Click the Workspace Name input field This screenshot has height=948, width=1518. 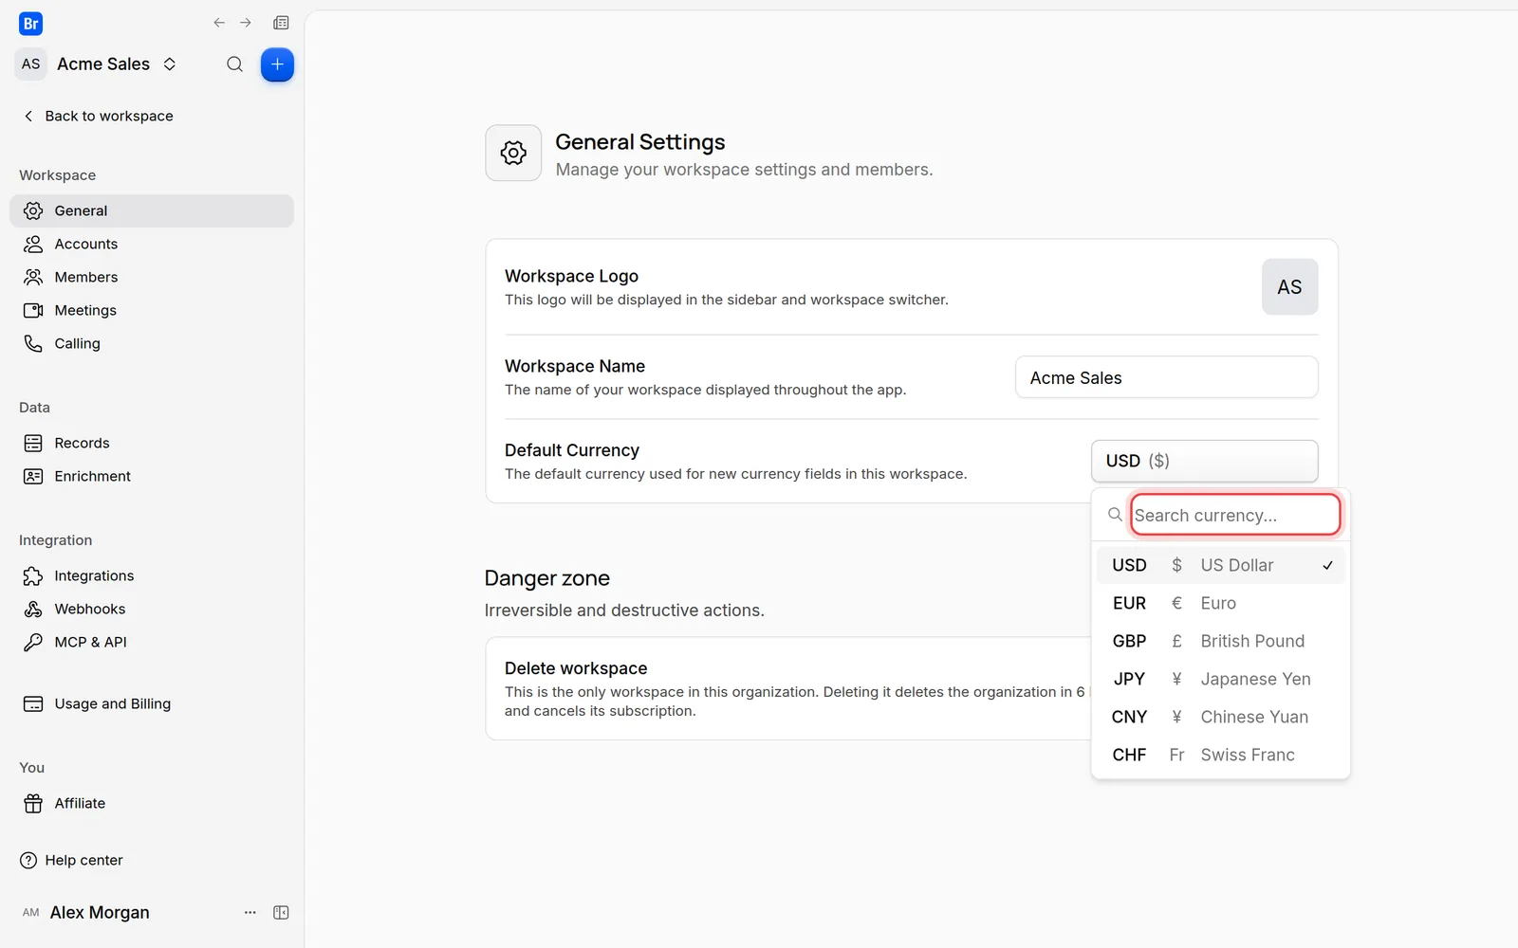(x=1166, y=377)
